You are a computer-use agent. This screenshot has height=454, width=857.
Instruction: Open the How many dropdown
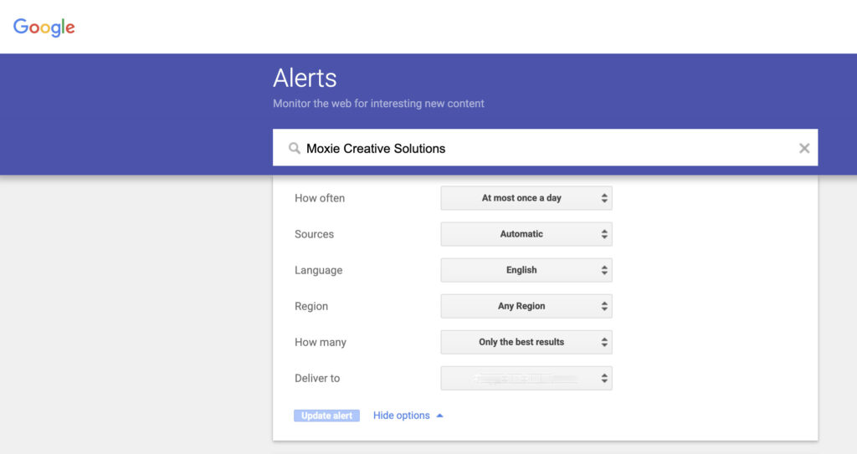tap(526, 342)
